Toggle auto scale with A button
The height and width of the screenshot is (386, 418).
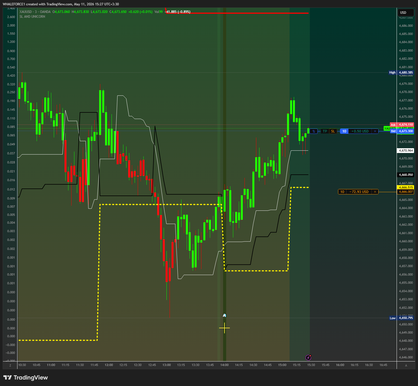click(406, 365)
